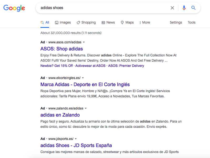Open Settings in the search toolbar

176,22
